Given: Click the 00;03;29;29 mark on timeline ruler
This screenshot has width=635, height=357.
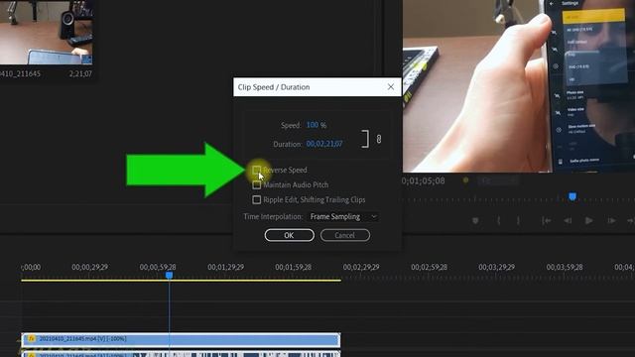Looking at the screenshot, I should click(x=496, y=267).
